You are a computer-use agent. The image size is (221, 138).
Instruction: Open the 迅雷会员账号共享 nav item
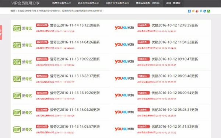(x=62, y=3)
